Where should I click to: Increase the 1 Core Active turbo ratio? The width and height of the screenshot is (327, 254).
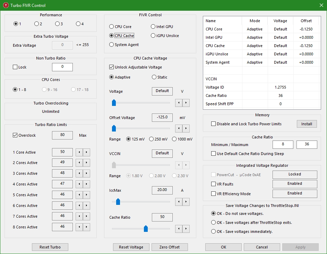(86, 152)
